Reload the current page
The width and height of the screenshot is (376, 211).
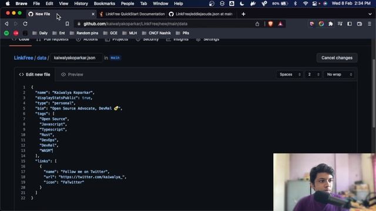(25, 23)
